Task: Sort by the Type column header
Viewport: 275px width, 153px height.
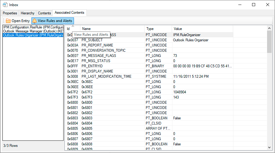Action: click(x=158, y=29)
